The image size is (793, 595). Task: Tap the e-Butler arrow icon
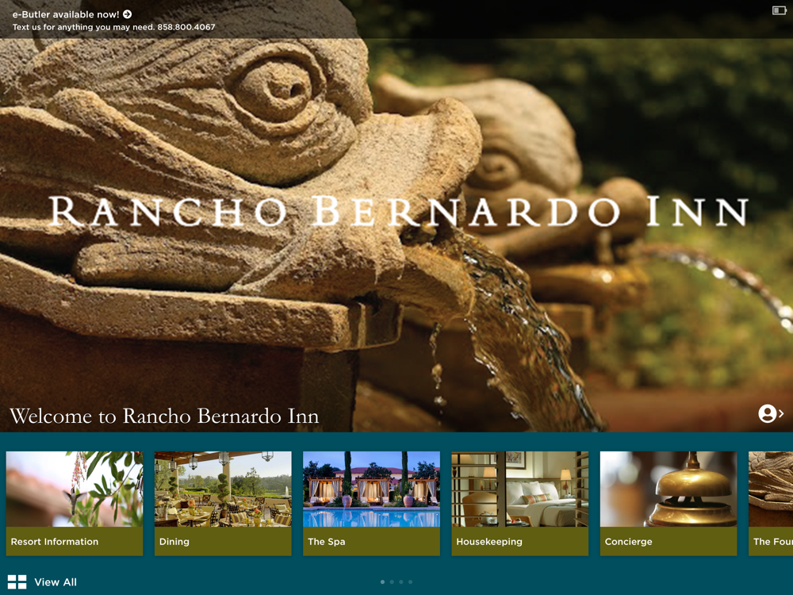128,14
